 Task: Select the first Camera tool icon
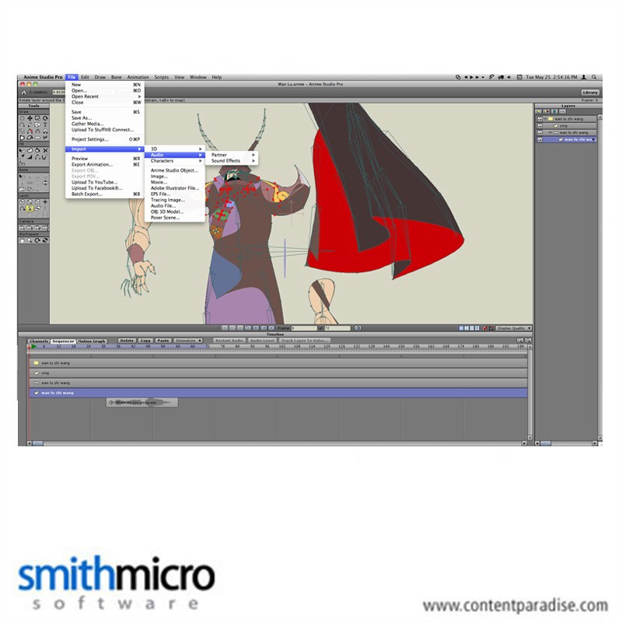[x=23, y=228]
